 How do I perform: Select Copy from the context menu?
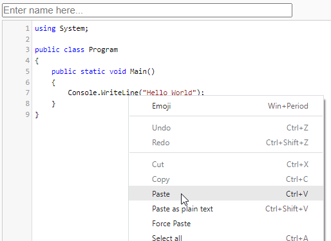(x=226, y=179)
